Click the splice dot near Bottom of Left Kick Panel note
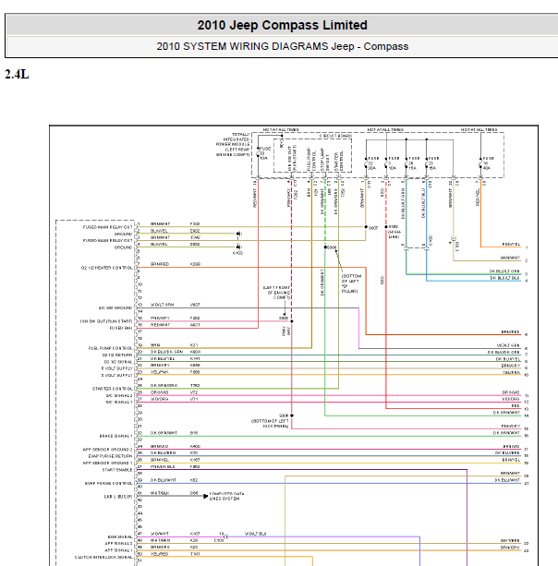The height and width of the screenshot is (566, 558). (x=292, y=415)
